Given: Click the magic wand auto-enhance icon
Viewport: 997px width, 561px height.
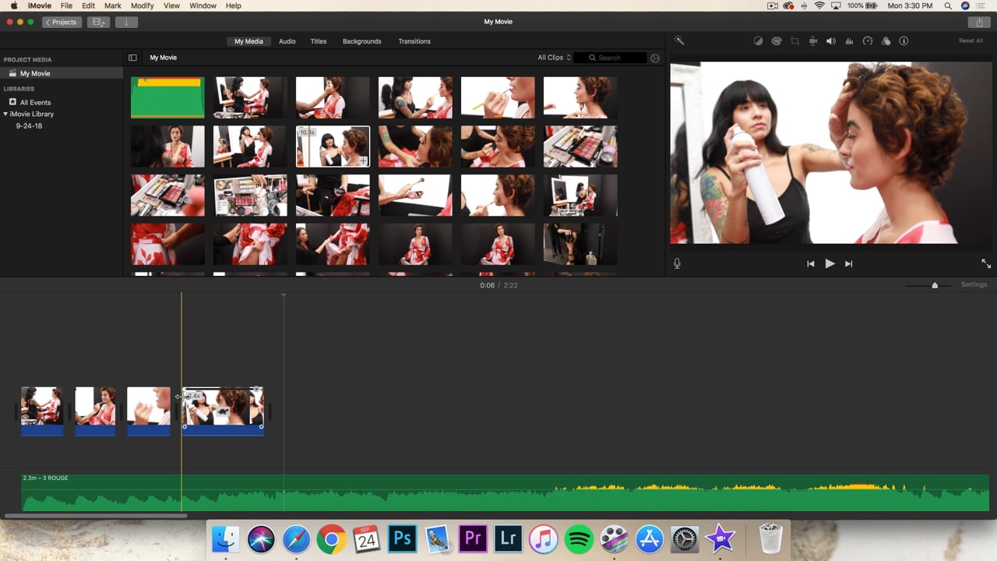Looking at the screenshot, I should (678, 41).
